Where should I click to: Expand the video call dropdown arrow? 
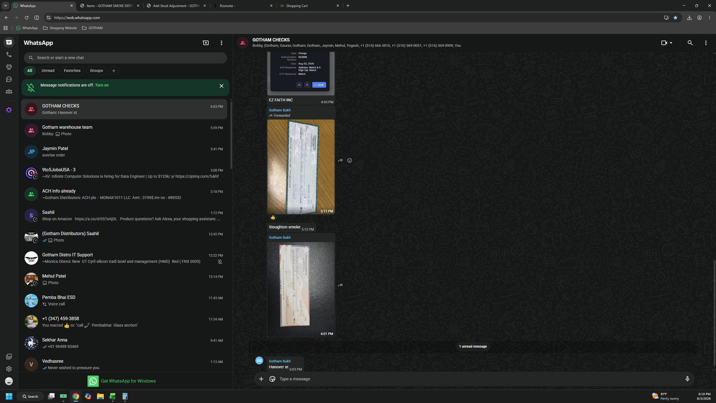671,43
